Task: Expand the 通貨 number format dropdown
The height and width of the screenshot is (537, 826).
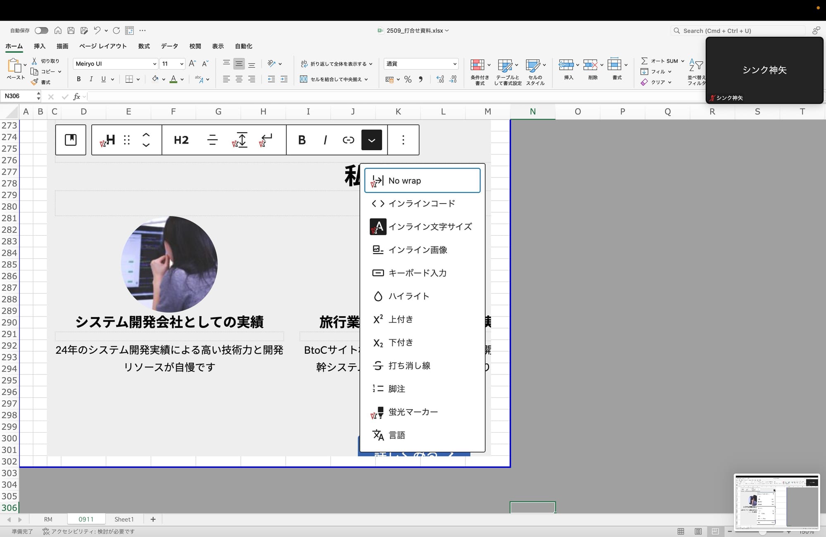Action: [454, 64]
